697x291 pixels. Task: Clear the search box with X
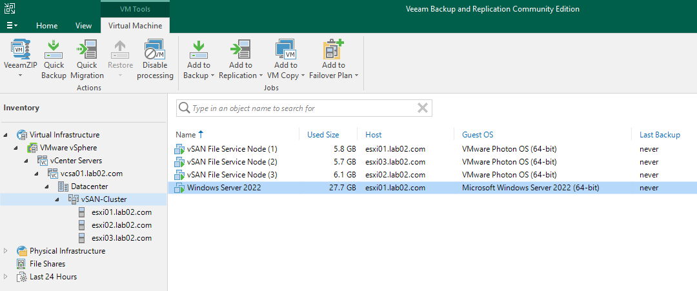point(423,108)
